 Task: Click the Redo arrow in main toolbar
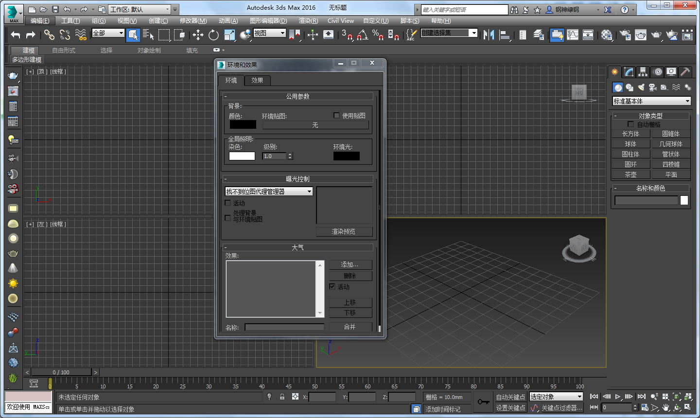click(x=31, y=35)
